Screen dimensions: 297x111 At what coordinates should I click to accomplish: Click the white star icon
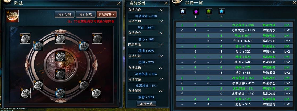[183, 12]
